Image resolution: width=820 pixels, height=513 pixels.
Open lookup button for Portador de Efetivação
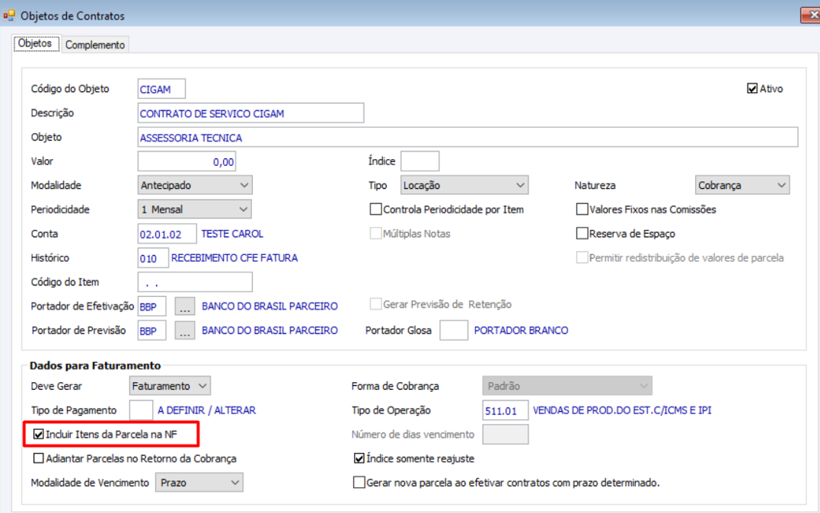(x=184, y=307)
